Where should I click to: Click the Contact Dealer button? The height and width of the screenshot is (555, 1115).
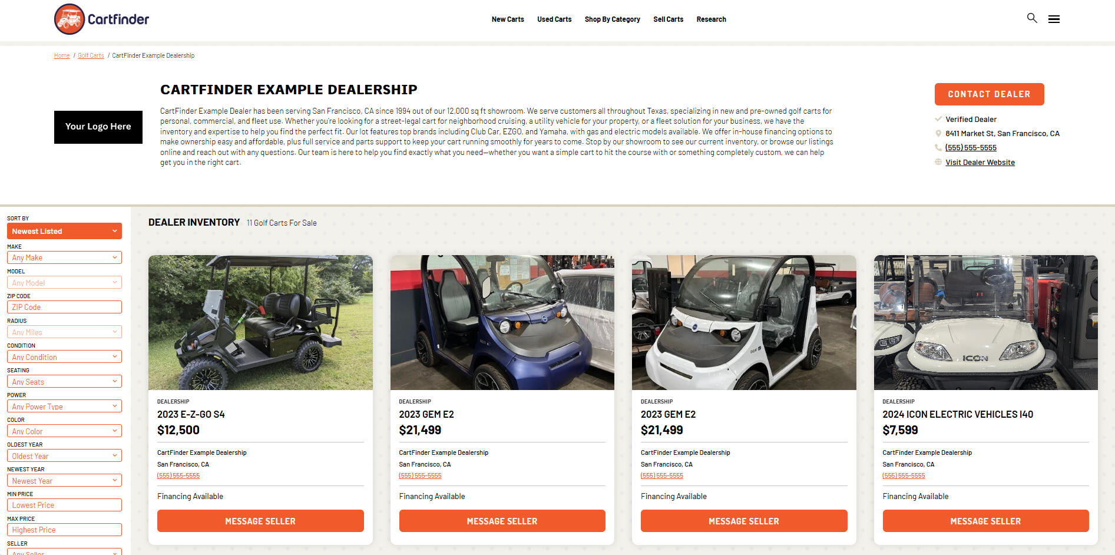pyautogui.click(x=989, y=94)
